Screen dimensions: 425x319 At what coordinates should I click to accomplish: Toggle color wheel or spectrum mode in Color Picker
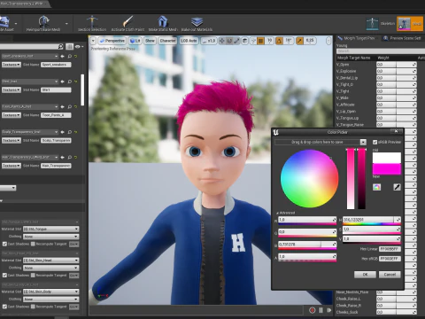tap(376, 187)
